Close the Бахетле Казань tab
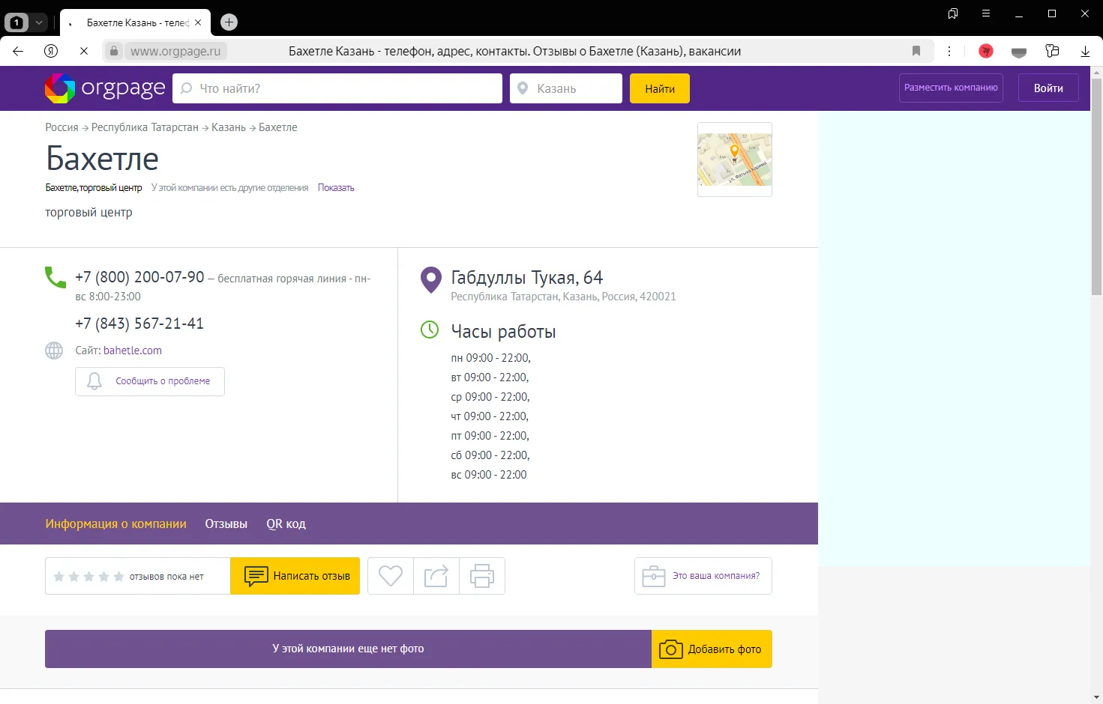This screenshot has width=1103, height=704. [198, 22]
